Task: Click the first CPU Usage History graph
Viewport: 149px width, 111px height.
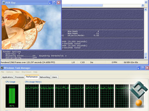Action: (x=32, y=96)
